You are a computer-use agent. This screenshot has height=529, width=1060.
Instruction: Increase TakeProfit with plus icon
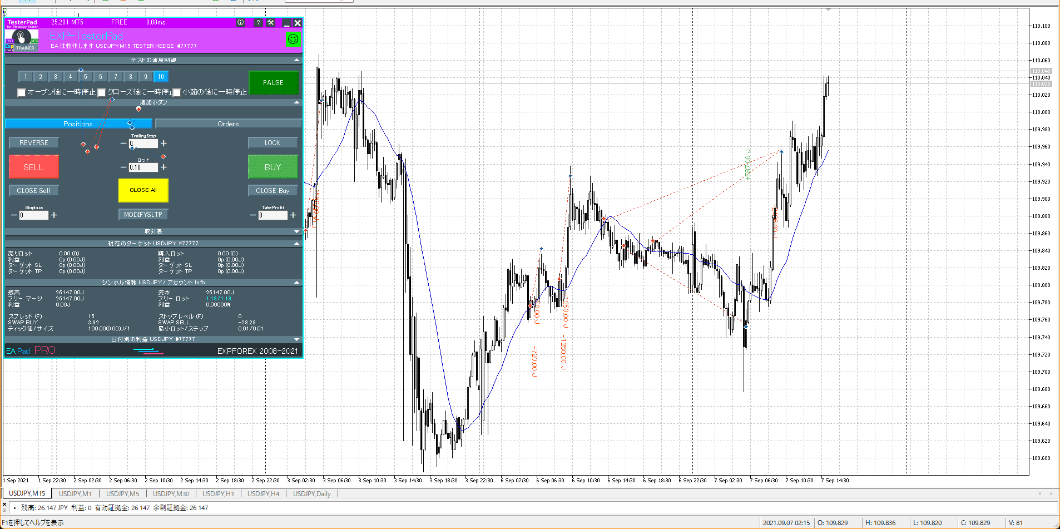click(293, 215)
